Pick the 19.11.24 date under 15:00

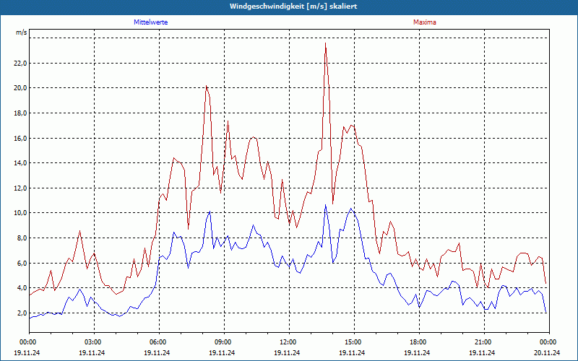click(x=352, y=352)
